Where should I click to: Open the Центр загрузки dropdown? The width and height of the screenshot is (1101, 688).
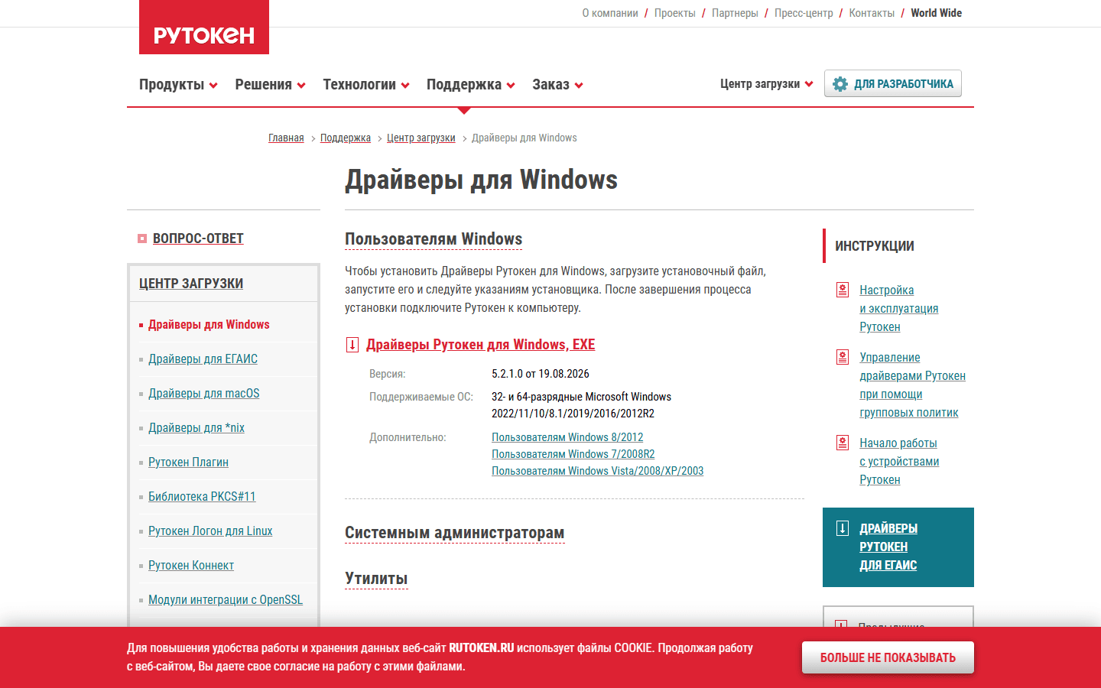[767, 84]
